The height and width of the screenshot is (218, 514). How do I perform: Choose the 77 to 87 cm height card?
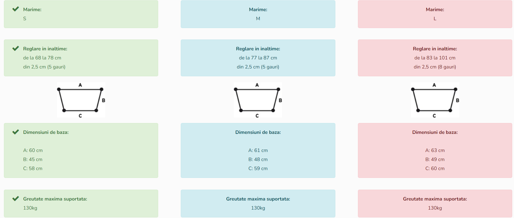coord(258,58)
